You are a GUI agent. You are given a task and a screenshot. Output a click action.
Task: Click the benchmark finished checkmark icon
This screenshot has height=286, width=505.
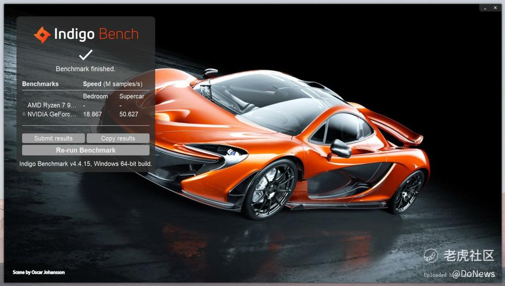[86, 55]
